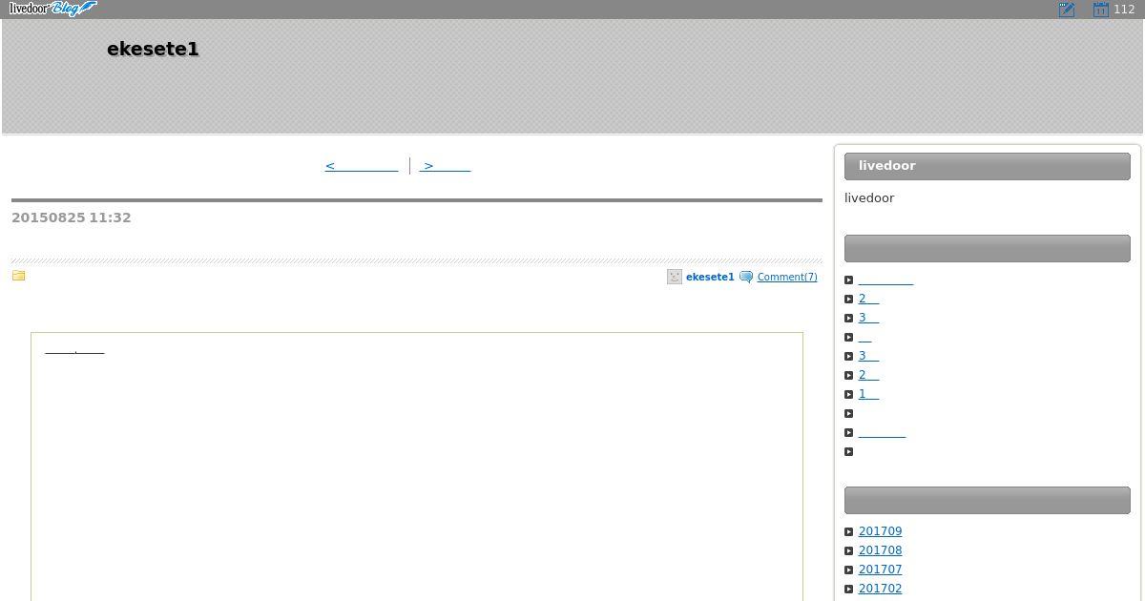Click the livedoor Blog logo
The height and width of the screenshot is (601, 1145).
(52, 10)
